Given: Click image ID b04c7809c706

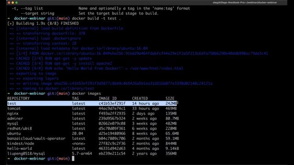Looking at the screenshot, I should [x=112, y=138].
